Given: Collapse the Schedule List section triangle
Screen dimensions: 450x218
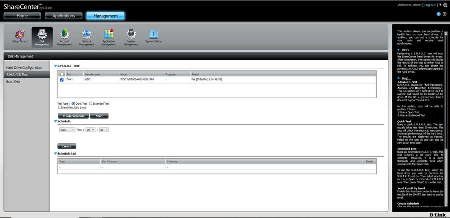Looking at the screenshot, I should (x=55, y=153).
